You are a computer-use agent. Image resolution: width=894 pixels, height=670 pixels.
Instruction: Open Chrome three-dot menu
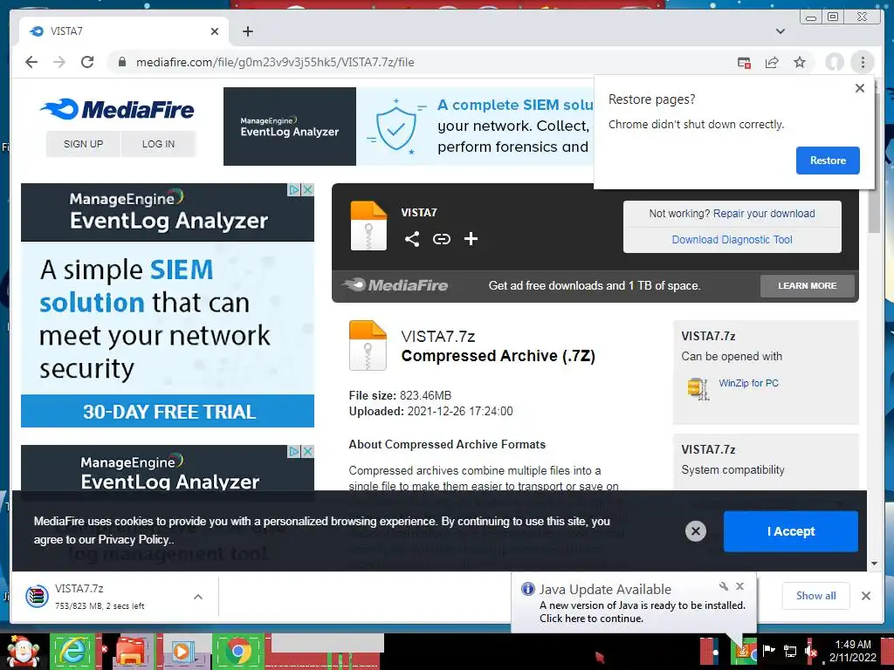click(x=863, y=62)
